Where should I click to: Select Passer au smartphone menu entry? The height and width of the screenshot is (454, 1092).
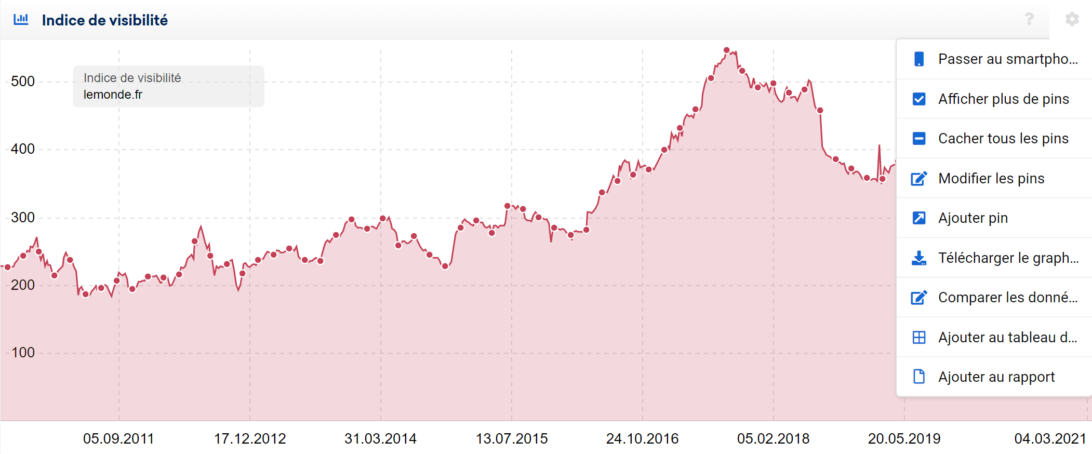(x=994, y=59)
